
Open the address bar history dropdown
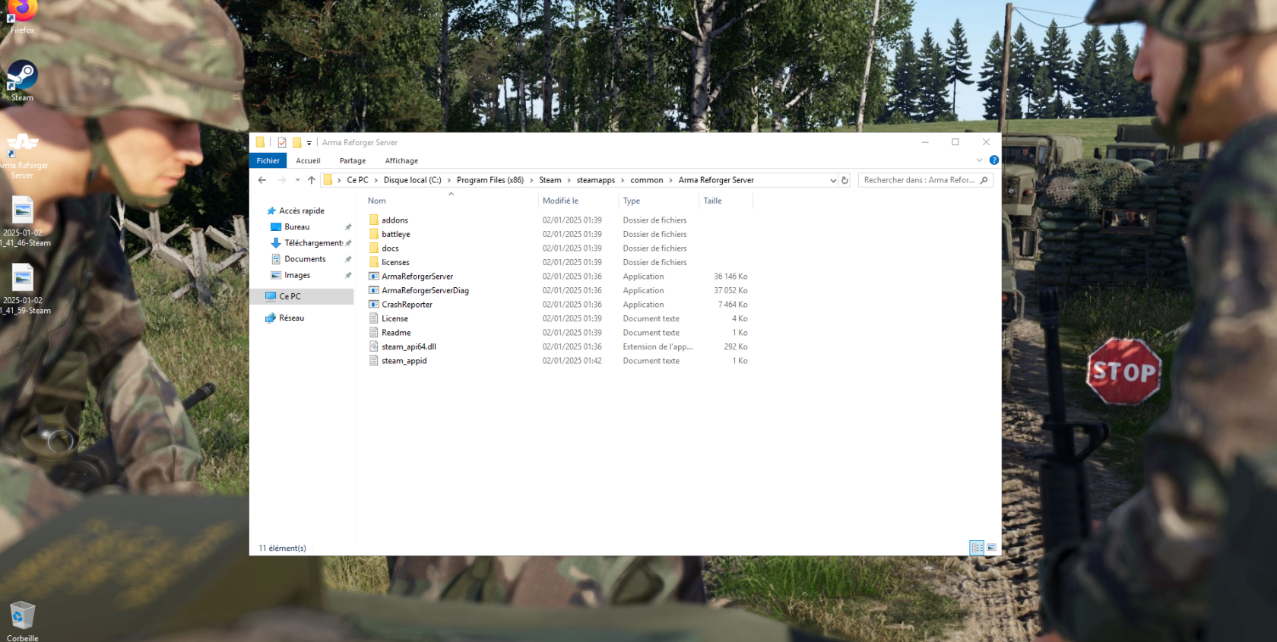pyautogui.click(x=833, y=180)
